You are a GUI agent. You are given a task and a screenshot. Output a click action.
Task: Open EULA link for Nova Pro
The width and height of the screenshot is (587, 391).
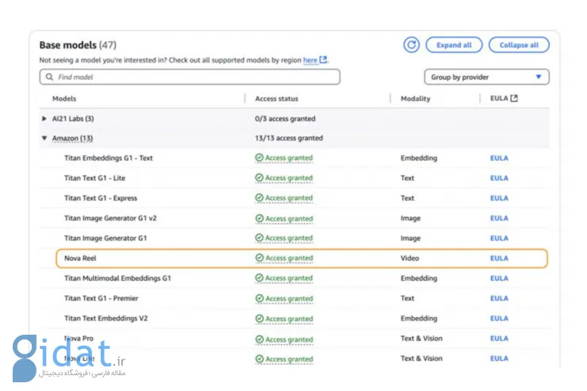pos(499,338)
